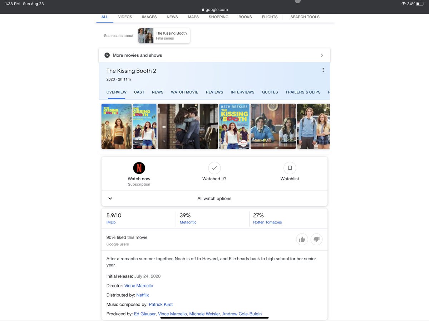Check the battery status icon
Image resolution: width=429 pixels, height=321 pixels.
(x=420, y=4)
